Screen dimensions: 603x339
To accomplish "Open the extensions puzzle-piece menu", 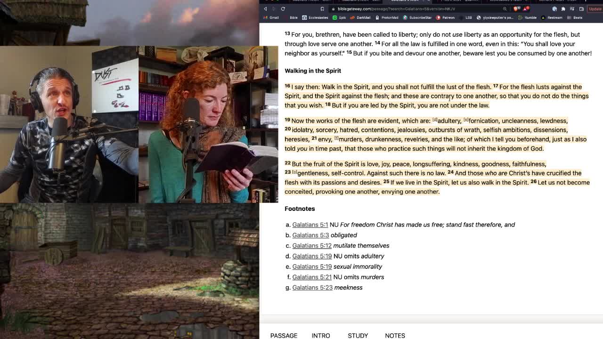I will click(563, 9).
